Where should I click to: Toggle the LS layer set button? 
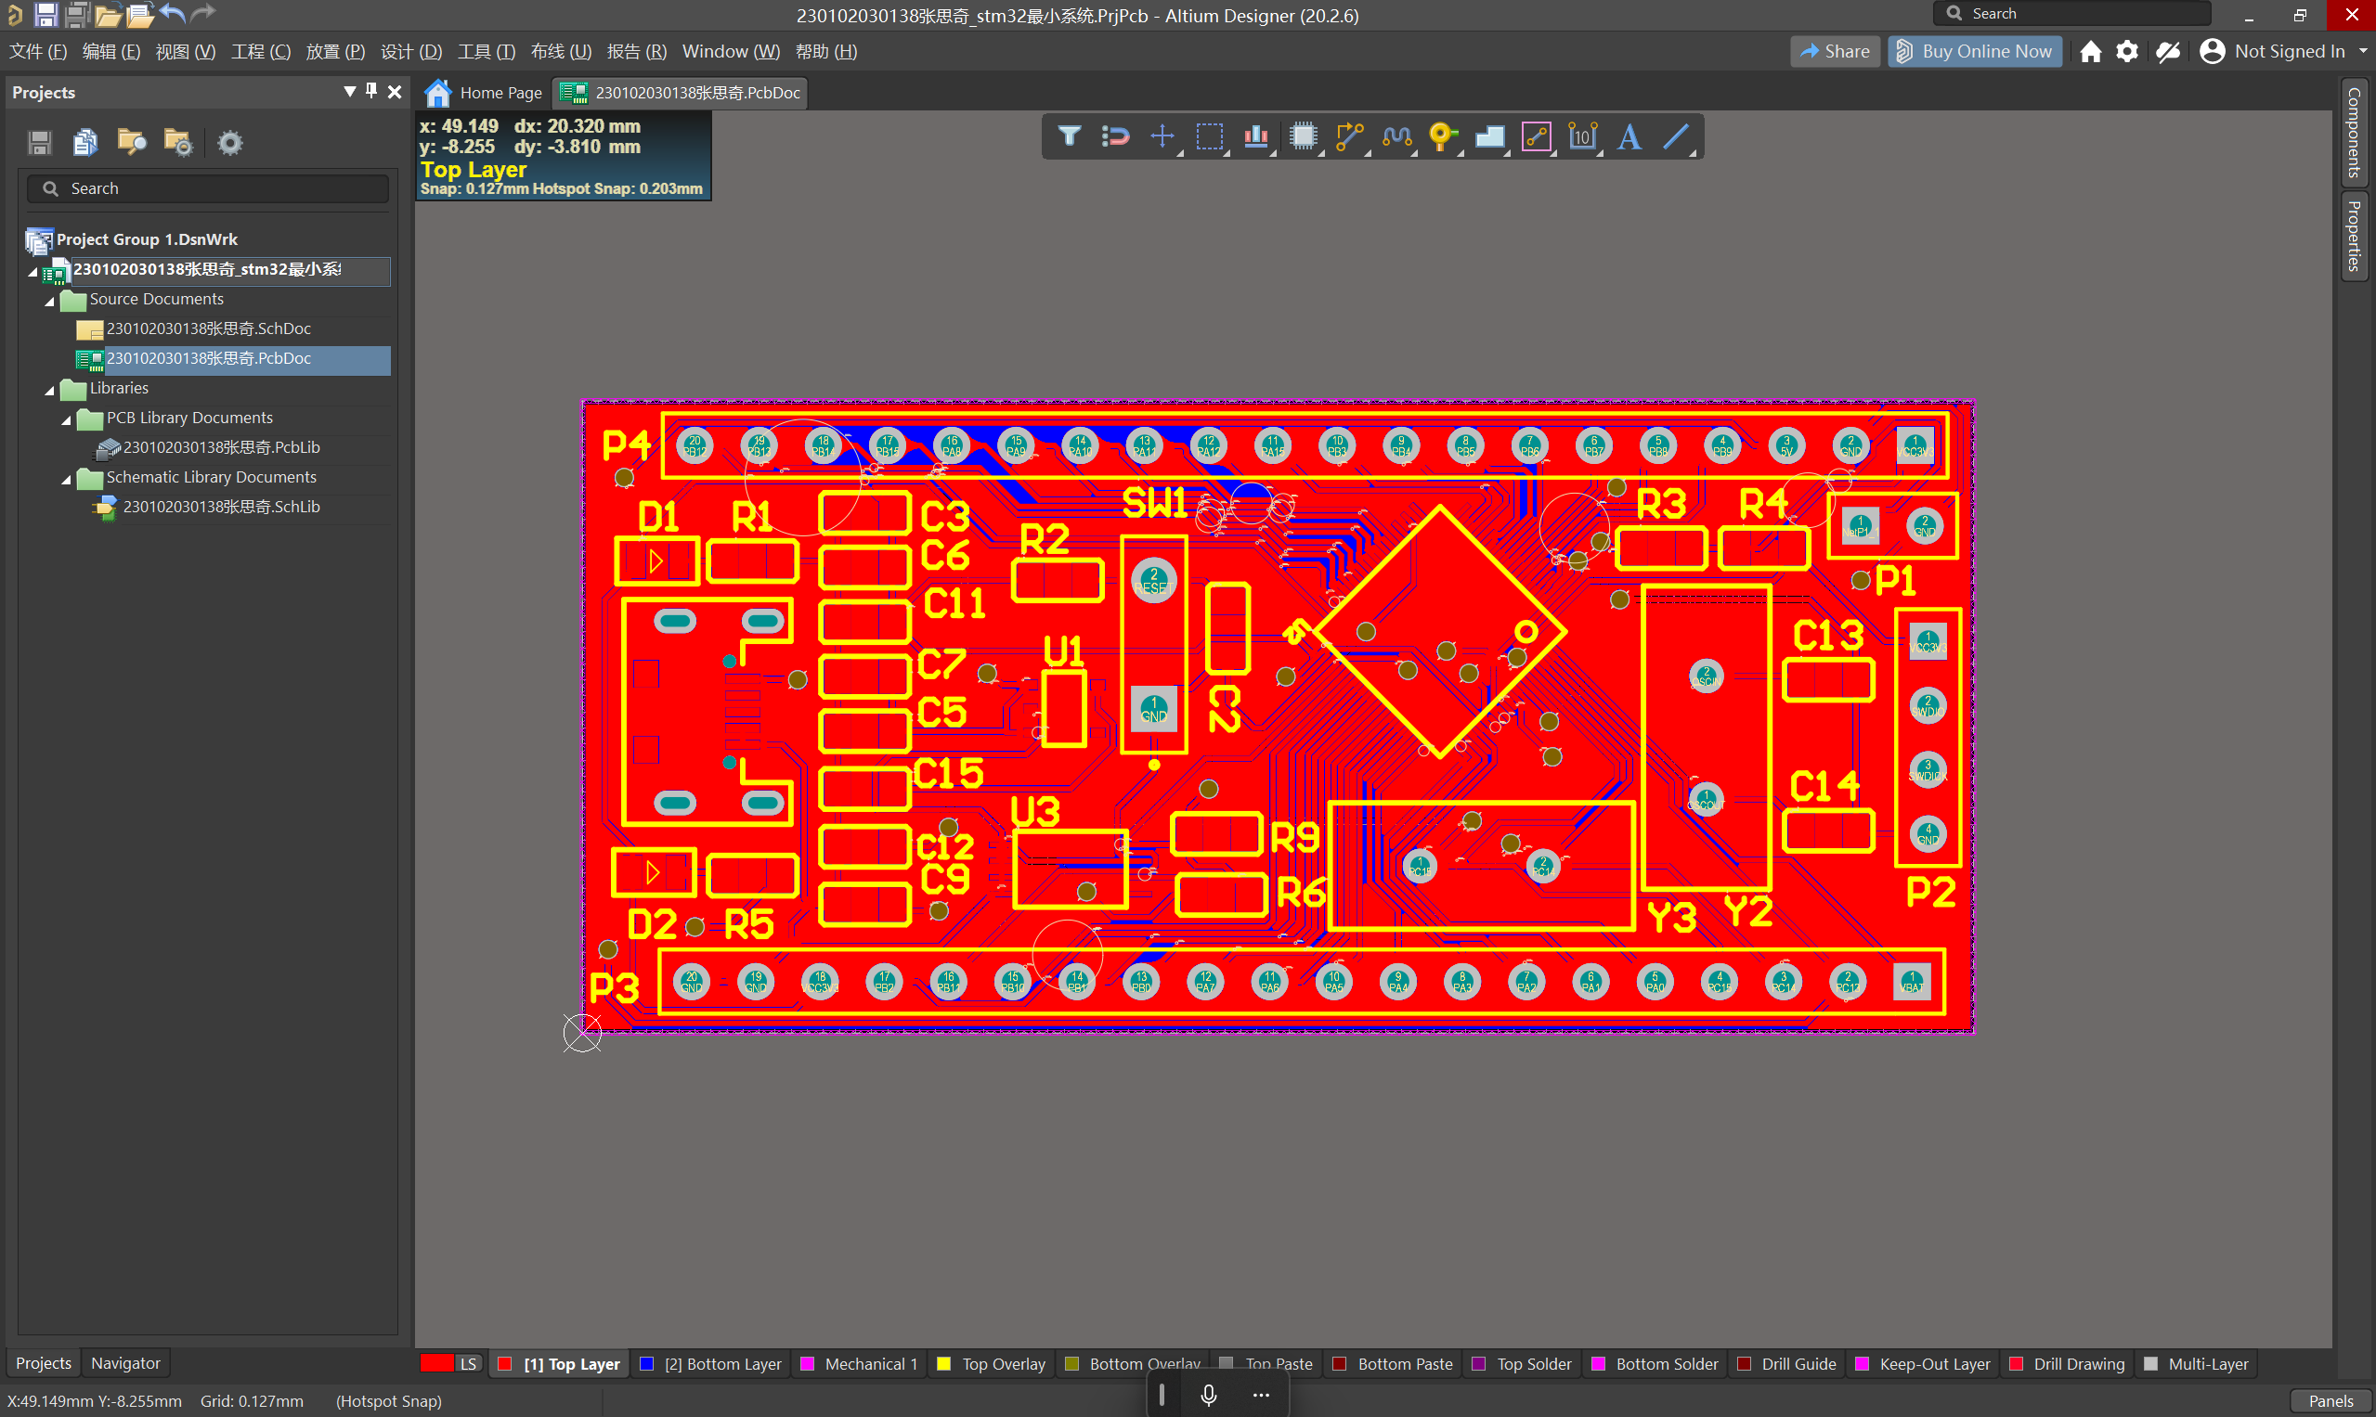(x=467, y=1363)
